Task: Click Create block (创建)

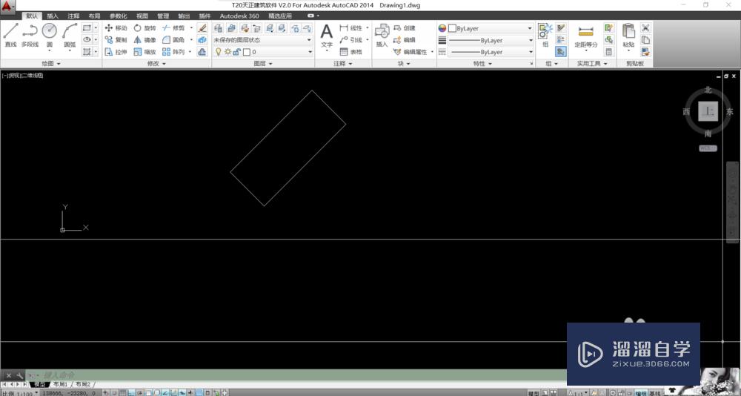Action: coord(405,28)
